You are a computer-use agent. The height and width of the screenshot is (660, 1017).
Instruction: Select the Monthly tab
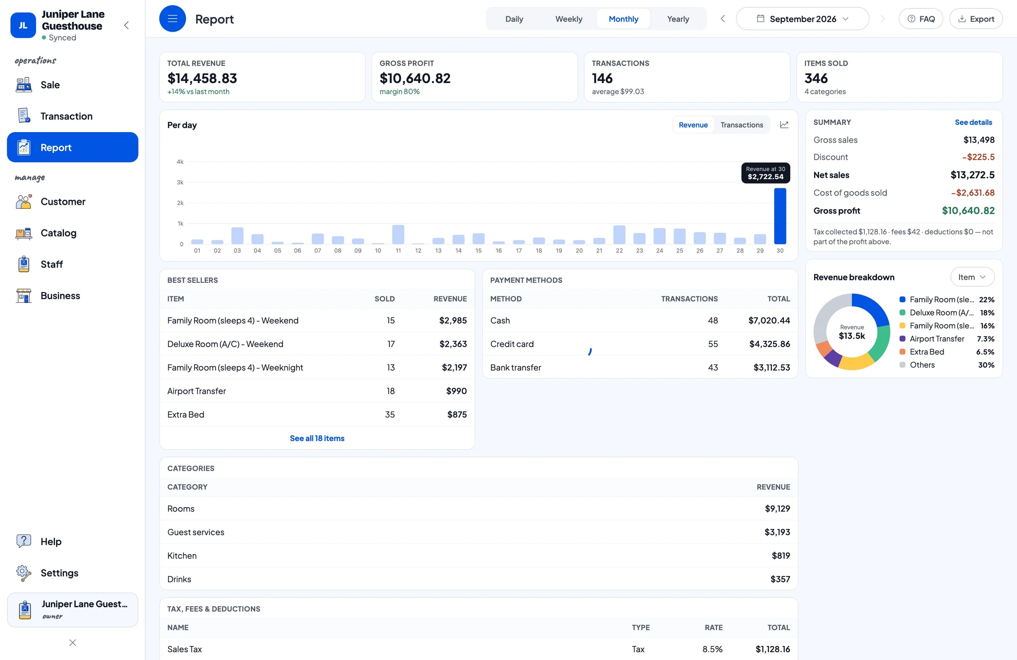[x=623, y=19]
